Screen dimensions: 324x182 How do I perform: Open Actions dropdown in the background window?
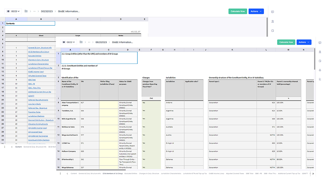[x=256, y=11]
